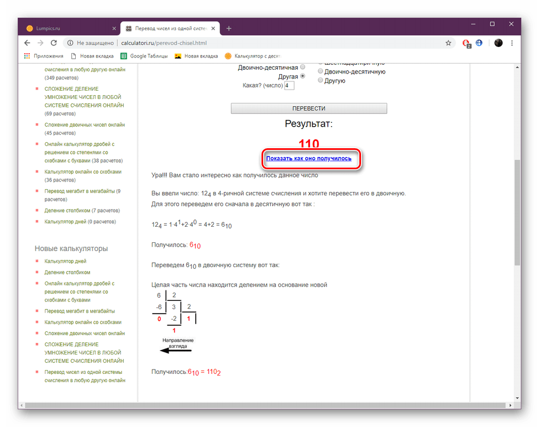The height and width of the screenshot is (427, 539).
Task: Open a new browser tab
Action: coord(229,29)
